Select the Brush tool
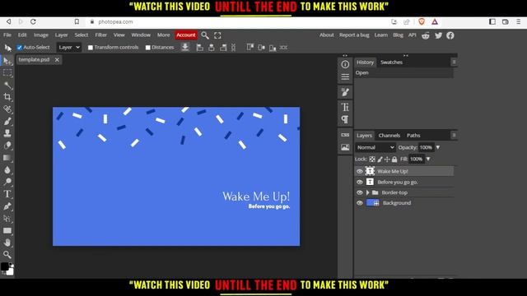Screen dimensions: 527x296 7,121
